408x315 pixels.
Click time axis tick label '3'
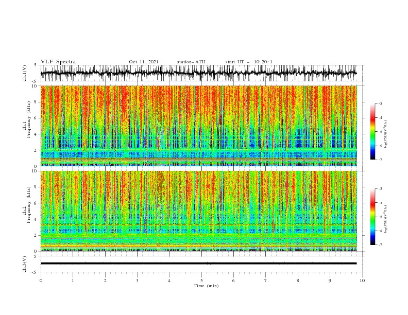pyautogui.click(x=137, y=281)
